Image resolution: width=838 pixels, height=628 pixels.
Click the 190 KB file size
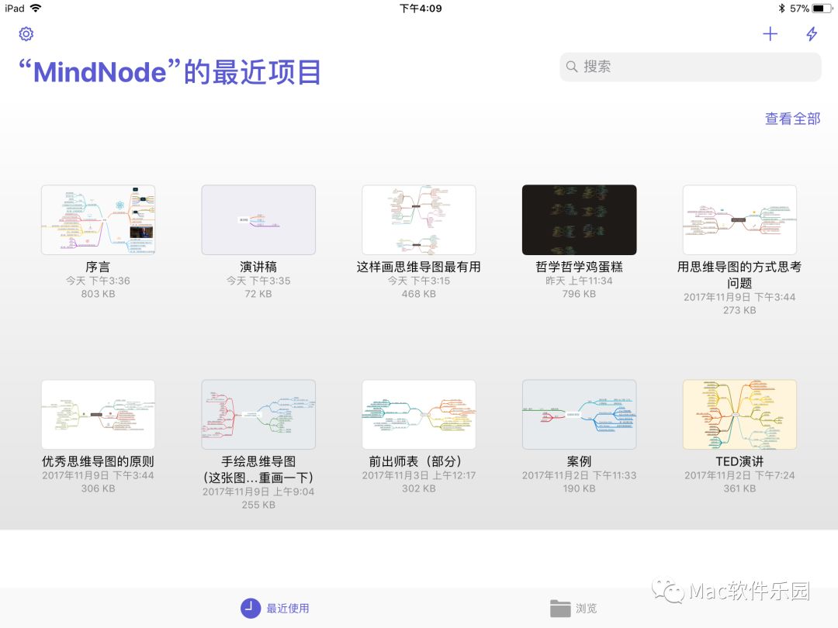pyautogui.click(x=580, y=488)
